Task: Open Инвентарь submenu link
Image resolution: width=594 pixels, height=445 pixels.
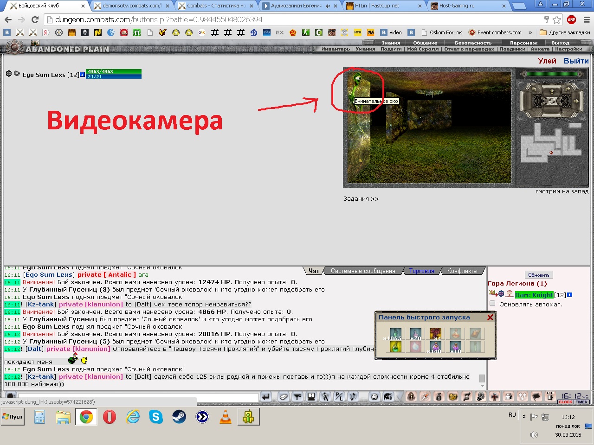Action: click(x=336, y=49)
